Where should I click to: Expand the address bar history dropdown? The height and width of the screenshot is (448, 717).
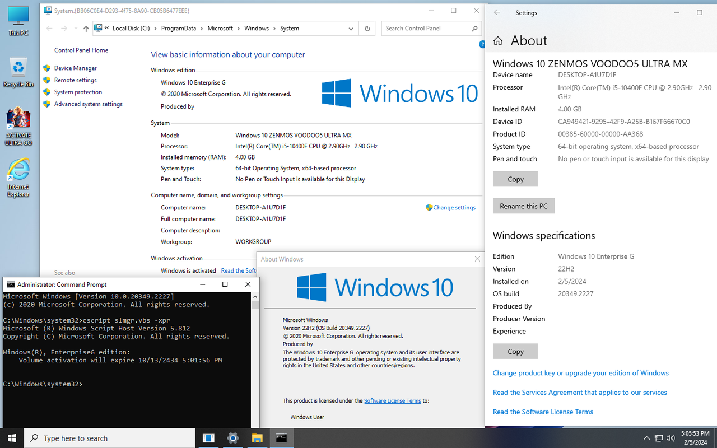[x=351, y=29]
